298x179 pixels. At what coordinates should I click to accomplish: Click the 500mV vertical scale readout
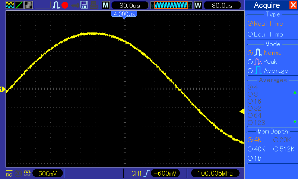pos(48,173)
